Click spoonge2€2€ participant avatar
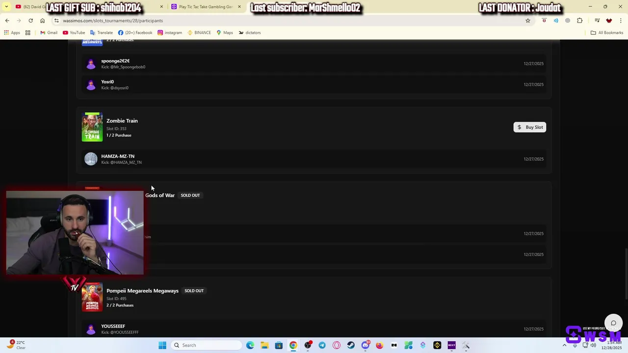Image resolution: width=628 pixels, height=353 pixels. [x=91, y=64]
